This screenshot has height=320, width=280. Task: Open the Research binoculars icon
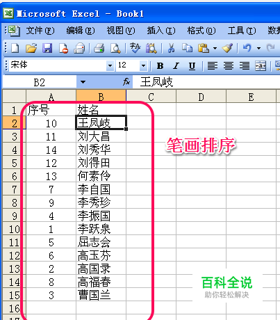[x=151, y=48]
